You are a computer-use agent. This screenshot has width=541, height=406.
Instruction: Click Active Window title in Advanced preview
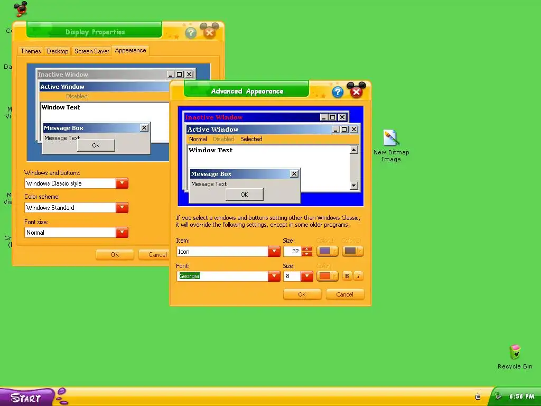pyautogui.click(x=212, y=130)
